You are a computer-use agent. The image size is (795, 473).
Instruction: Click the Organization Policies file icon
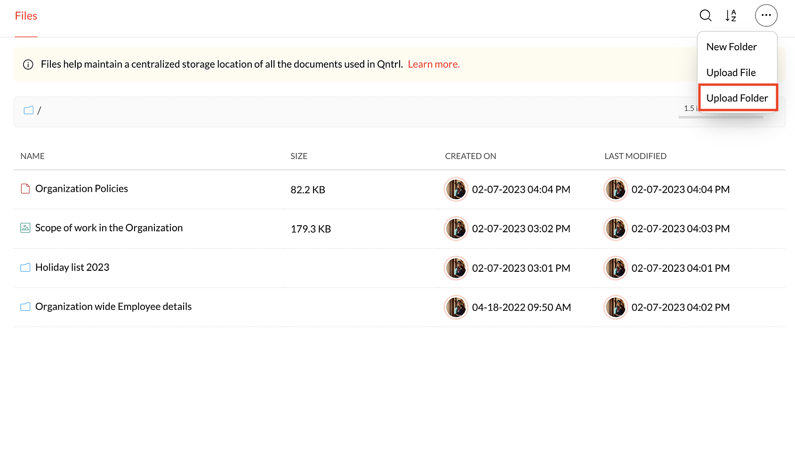tap(25, 189)
